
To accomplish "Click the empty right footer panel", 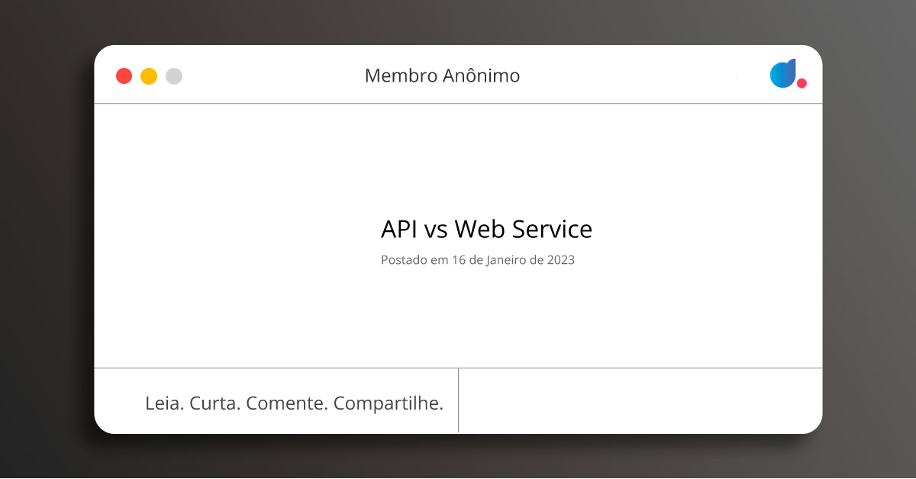I will (641, 400).
